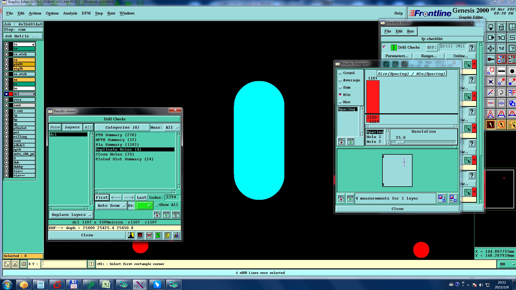Click the green 12 page icon in Results viewer
This screenshot has width=516, height=290.
coord(158,235)
